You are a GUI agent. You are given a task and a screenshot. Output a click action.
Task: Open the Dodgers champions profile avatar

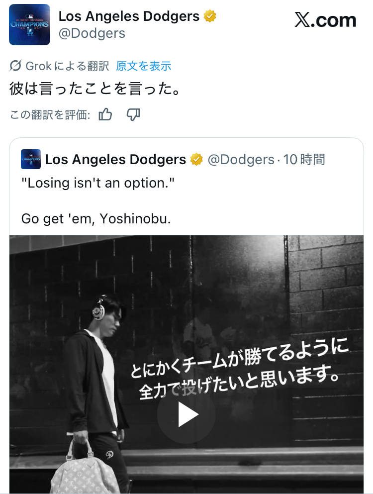[30, 24]
